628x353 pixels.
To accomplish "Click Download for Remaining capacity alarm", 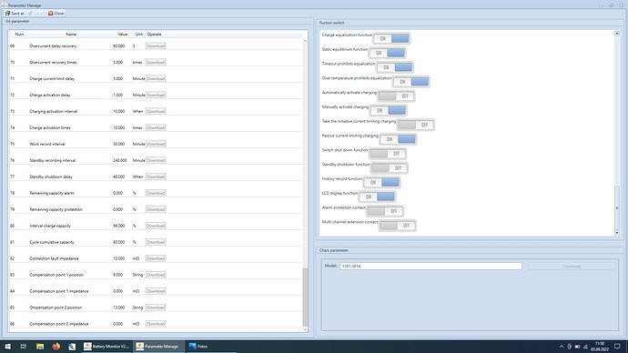I will pos(156,193).
